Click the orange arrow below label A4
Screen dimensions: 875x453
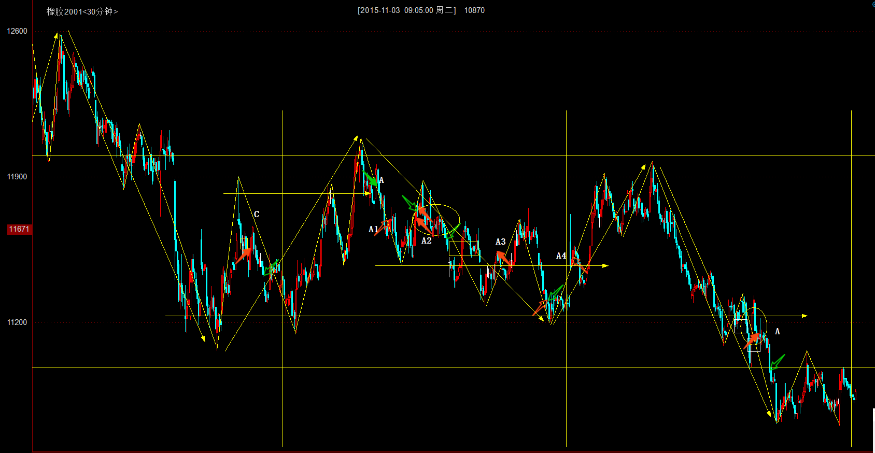580,265
